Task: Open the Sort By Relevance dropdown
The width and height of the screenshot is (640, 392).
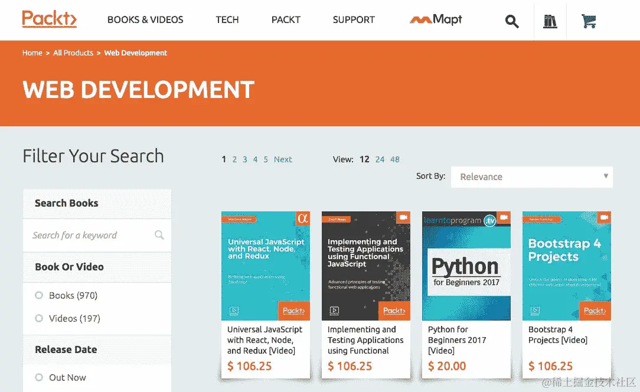Action: [532, 177]
